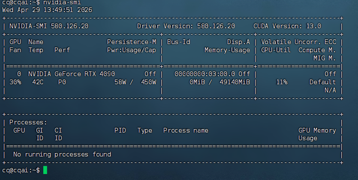Viewport: 358px width, 180px height.
Task: Click the power usage "58W"
Action: tap(120, 82)
